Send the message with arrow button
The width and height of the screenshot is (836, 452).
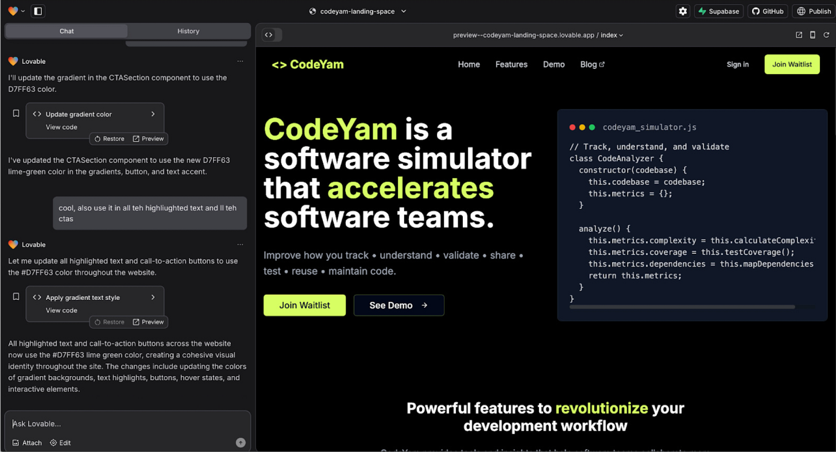[x=241, y=443]
